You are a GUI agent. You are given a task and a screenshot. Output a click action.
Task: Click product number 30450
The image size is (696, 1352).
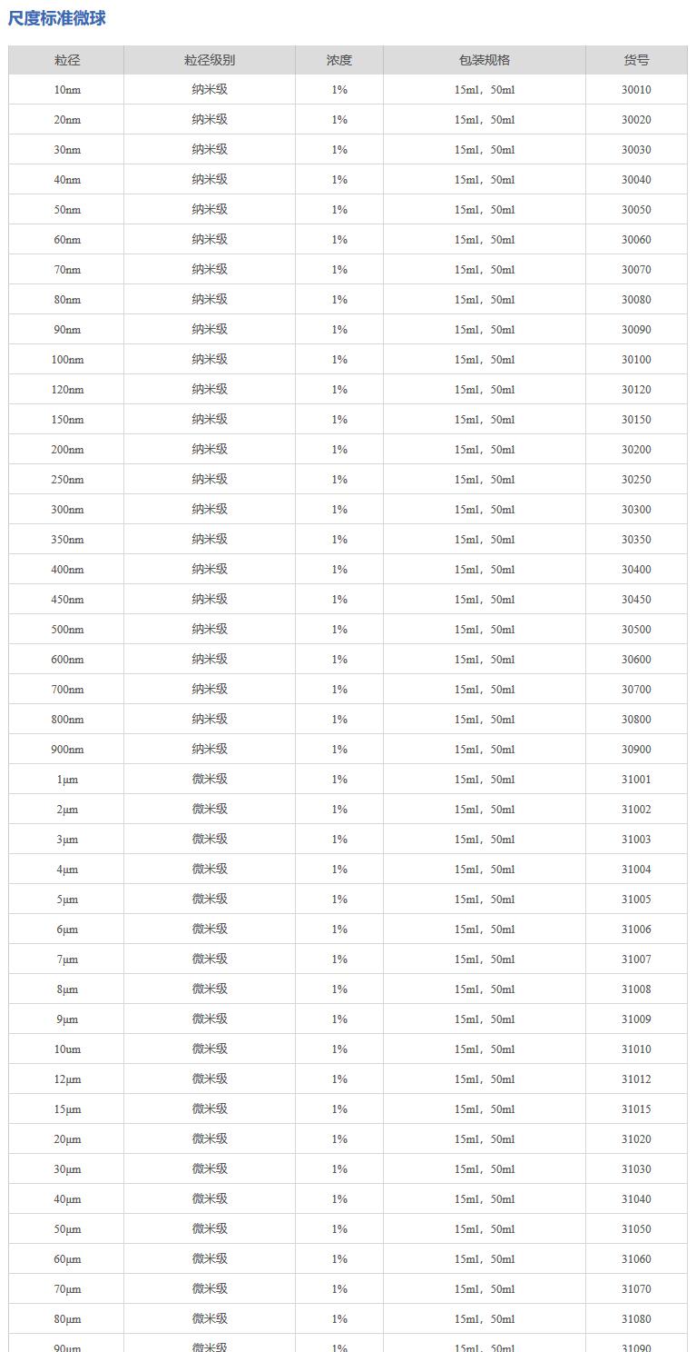[x=636, y=600]
